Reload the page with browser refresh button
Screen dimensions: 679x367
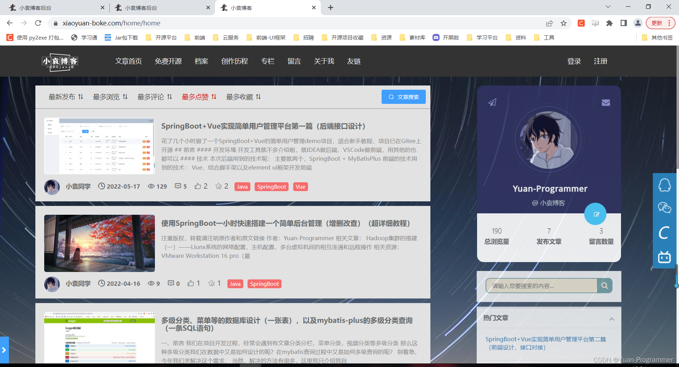click(x=38, y=23)
